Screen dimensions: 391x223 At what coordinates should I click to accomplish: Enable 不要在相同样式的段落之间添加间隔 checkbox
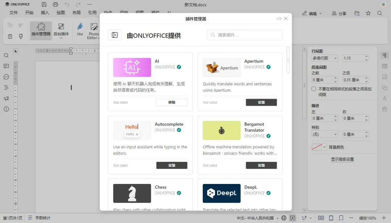click(314, 89)
